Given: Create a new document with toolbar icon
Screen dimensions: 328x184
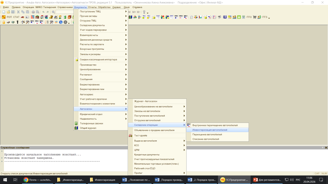Looking at the screenshot, I should (x=4, y=12).
